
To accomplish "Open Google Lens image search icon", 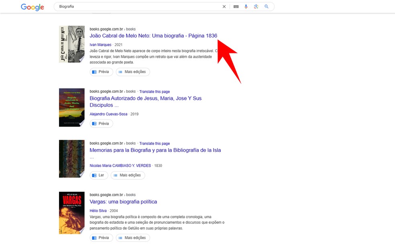I will pyautogui.click(x=256, y=6).
